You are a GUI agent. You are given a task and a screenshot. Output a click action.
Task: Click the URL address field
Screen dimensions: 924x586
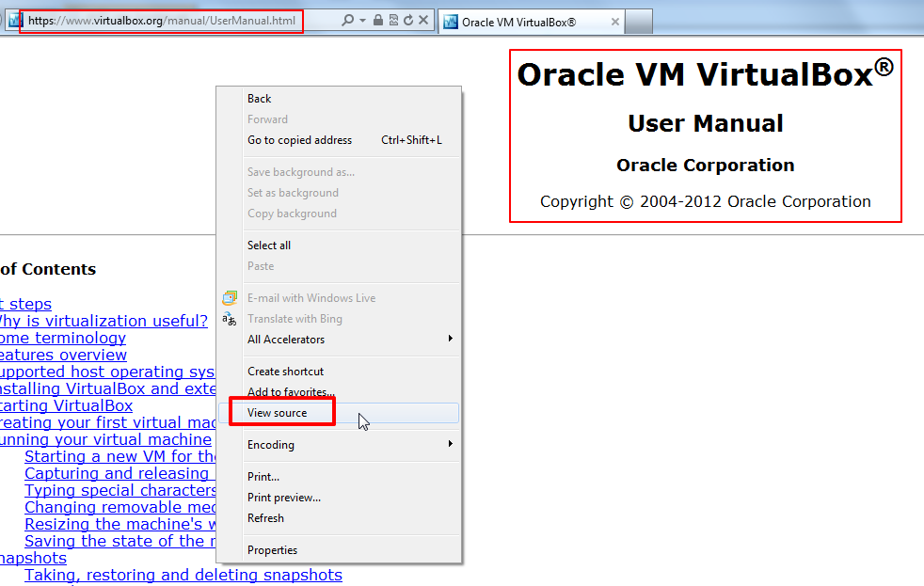162,21
